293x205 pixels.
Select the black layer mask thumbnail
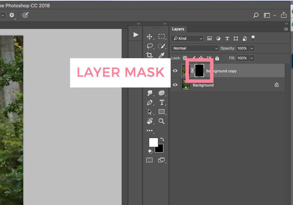coord(199,71)
